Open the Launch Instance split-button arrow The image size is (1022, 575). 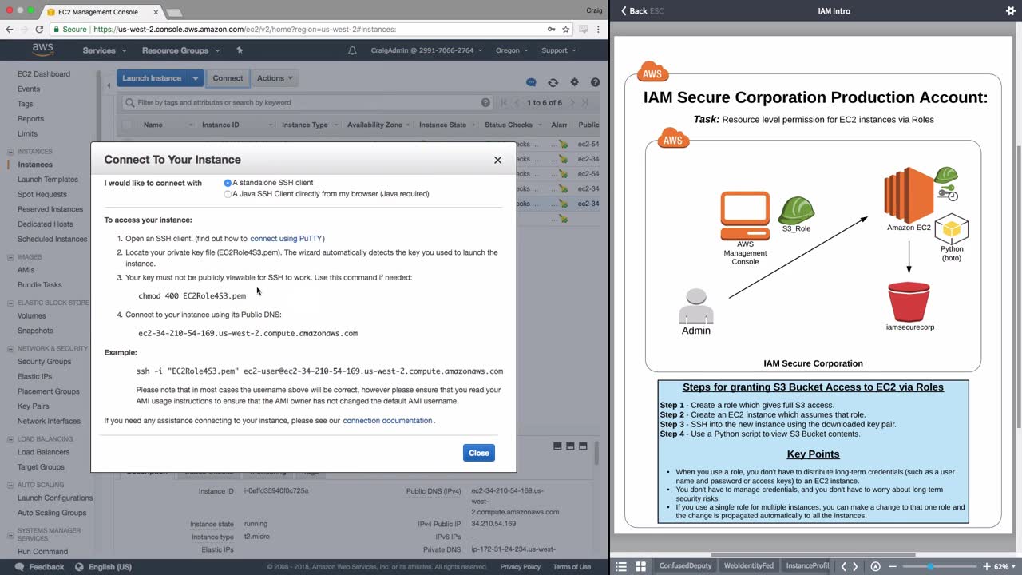point(196,78)
